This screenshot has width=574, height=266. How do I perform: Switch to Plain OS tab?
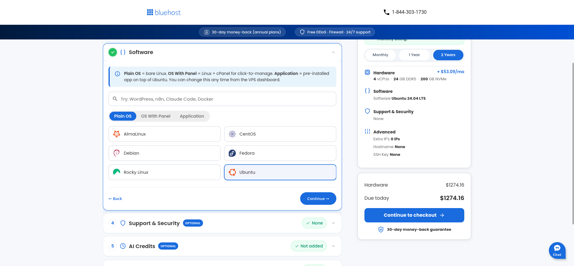pyautogui.click(x=123, y=116)
